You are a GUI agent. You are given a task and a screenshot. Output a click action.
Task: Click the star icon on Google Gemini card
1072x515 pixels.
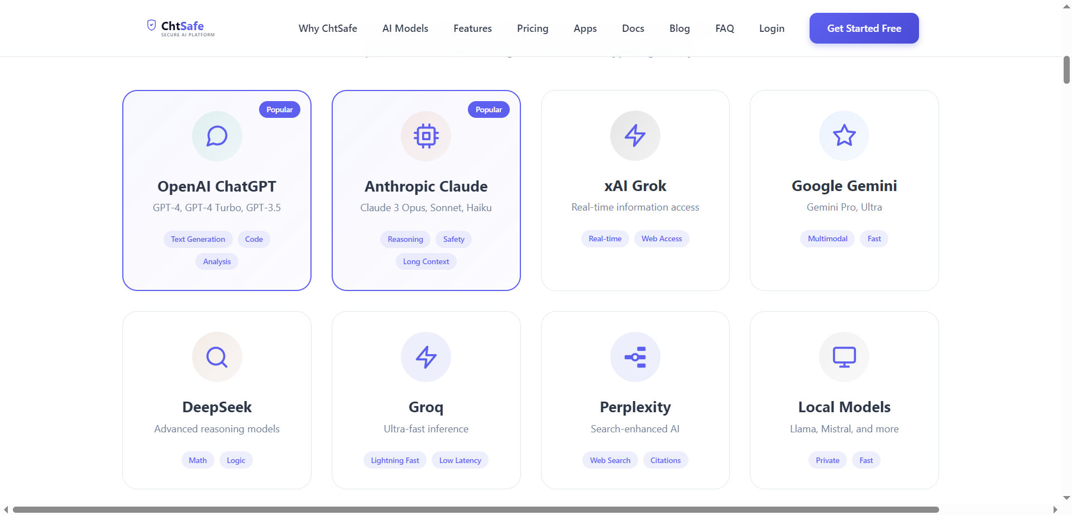844,135
